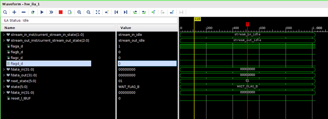
Task: Select stream_in_inst/current_stream_in_state signal name
Action: (48, 35)
